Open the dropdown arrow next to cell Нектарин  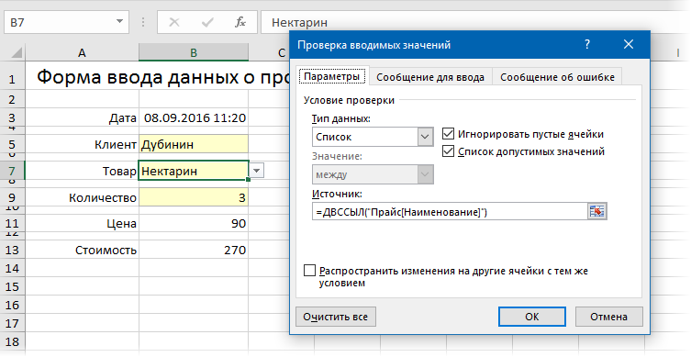click(x=257, y=171)
